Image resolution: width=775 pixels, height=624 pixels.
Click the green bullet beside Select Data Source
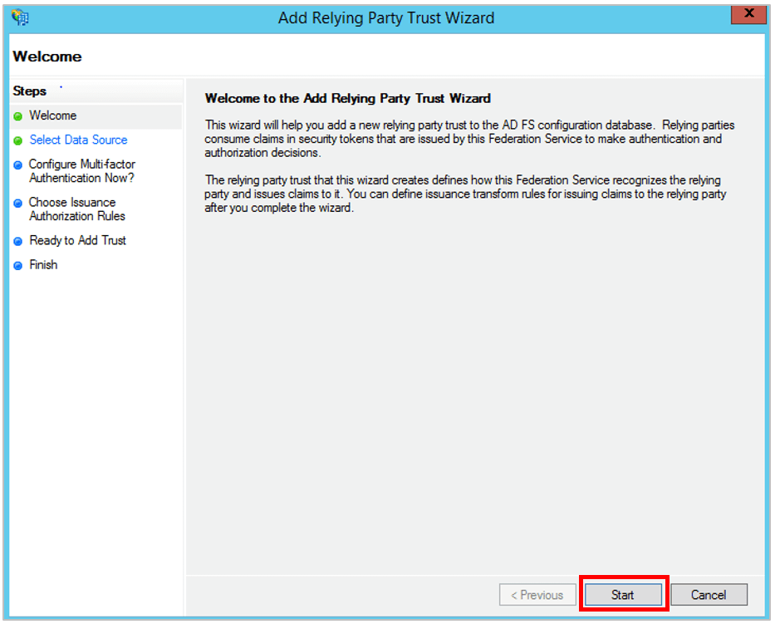pyautogui.click(x=17, y=140)
